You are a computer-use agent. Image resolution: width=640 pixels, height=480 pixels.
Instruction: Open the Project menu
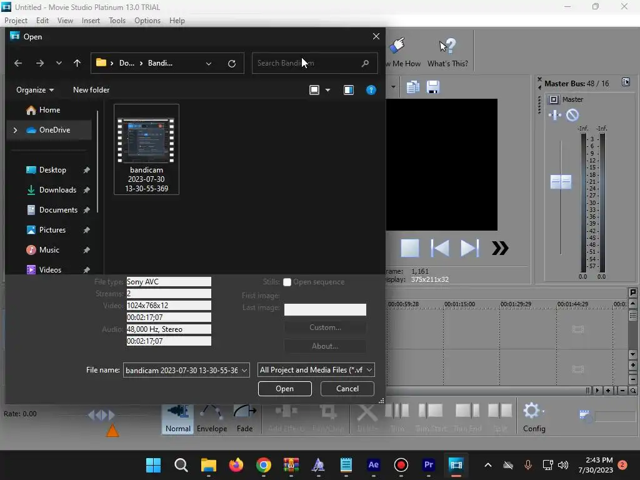coord(16,21)
